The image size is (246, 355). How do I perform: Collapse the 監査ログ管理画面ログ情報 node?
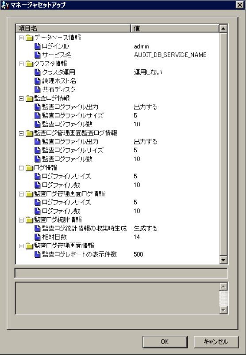(x=21, y=194)
